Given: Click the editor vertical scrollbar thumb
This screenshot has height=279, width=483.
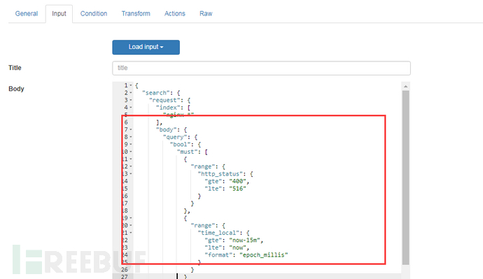Looking at the screenshot, I should 406,178.
